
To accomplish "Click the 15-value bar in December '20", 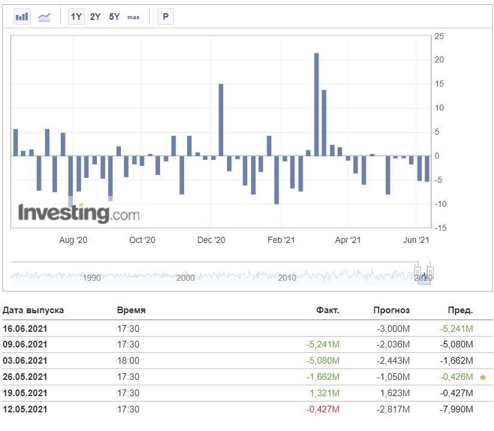I will pos(221,120).
